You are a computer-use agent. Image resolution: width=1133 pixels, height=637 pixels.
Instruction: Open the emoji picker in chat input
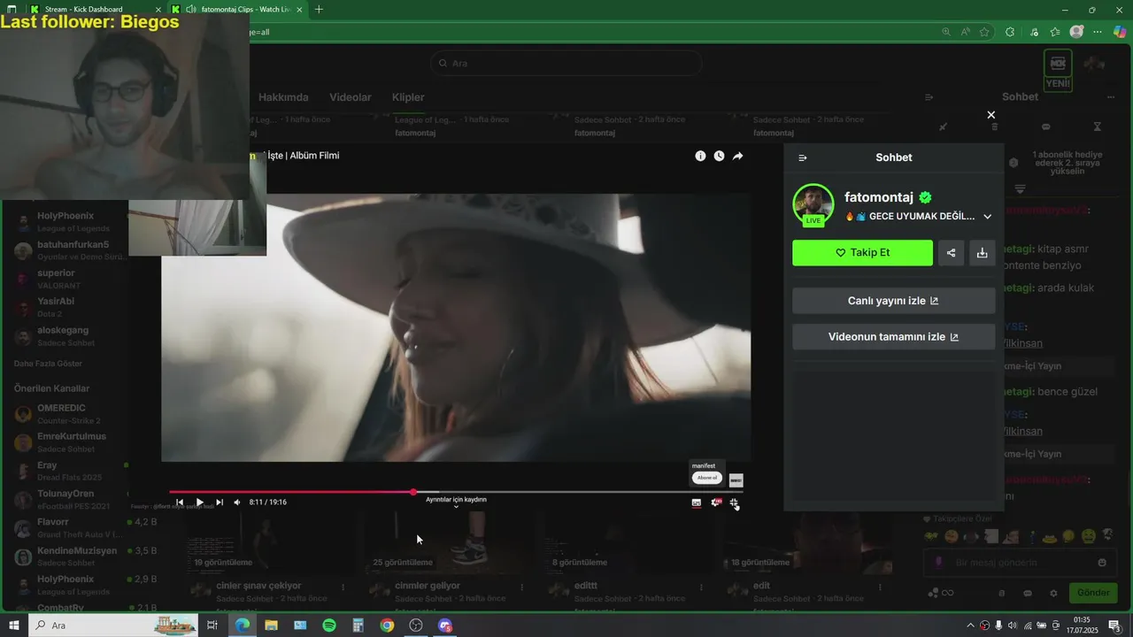(1102, 563)
